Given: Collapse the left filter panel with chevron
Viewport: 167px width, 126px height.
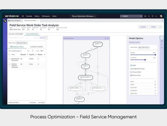Looking at the screenshot, I should (x=46, y=38).
